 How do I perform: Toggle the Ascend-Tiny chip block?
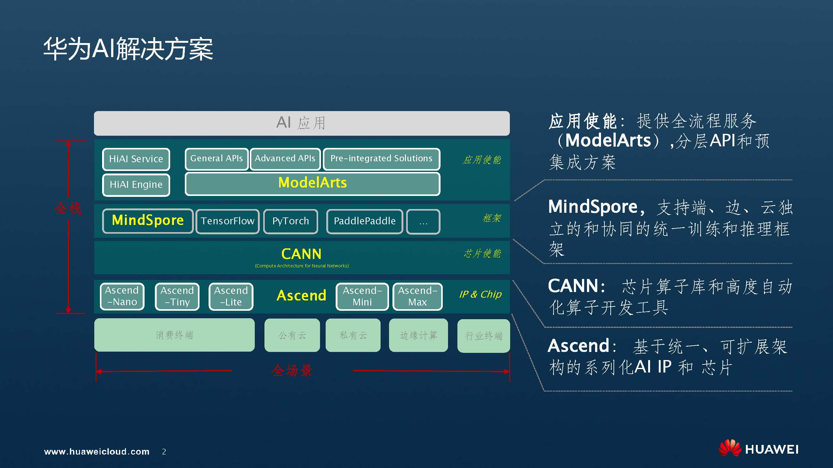coord(177,296)
